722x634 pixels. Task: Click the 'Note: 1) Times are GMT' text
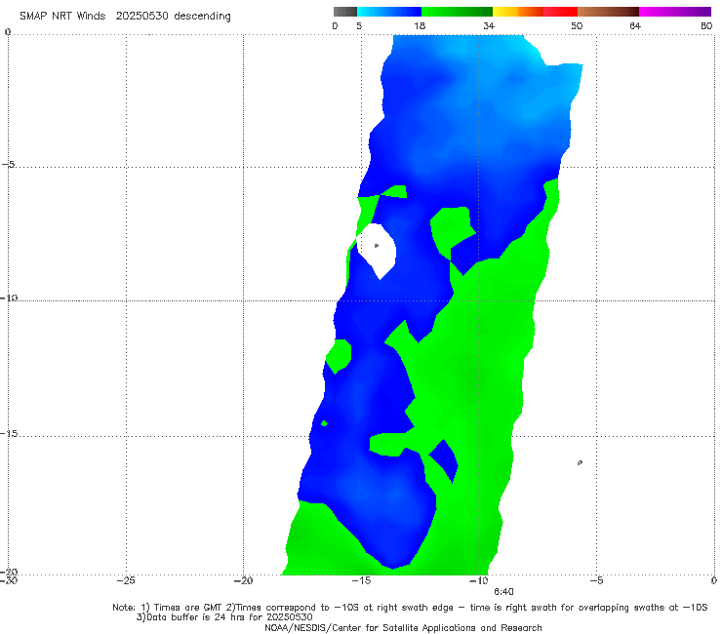[168, 608]
